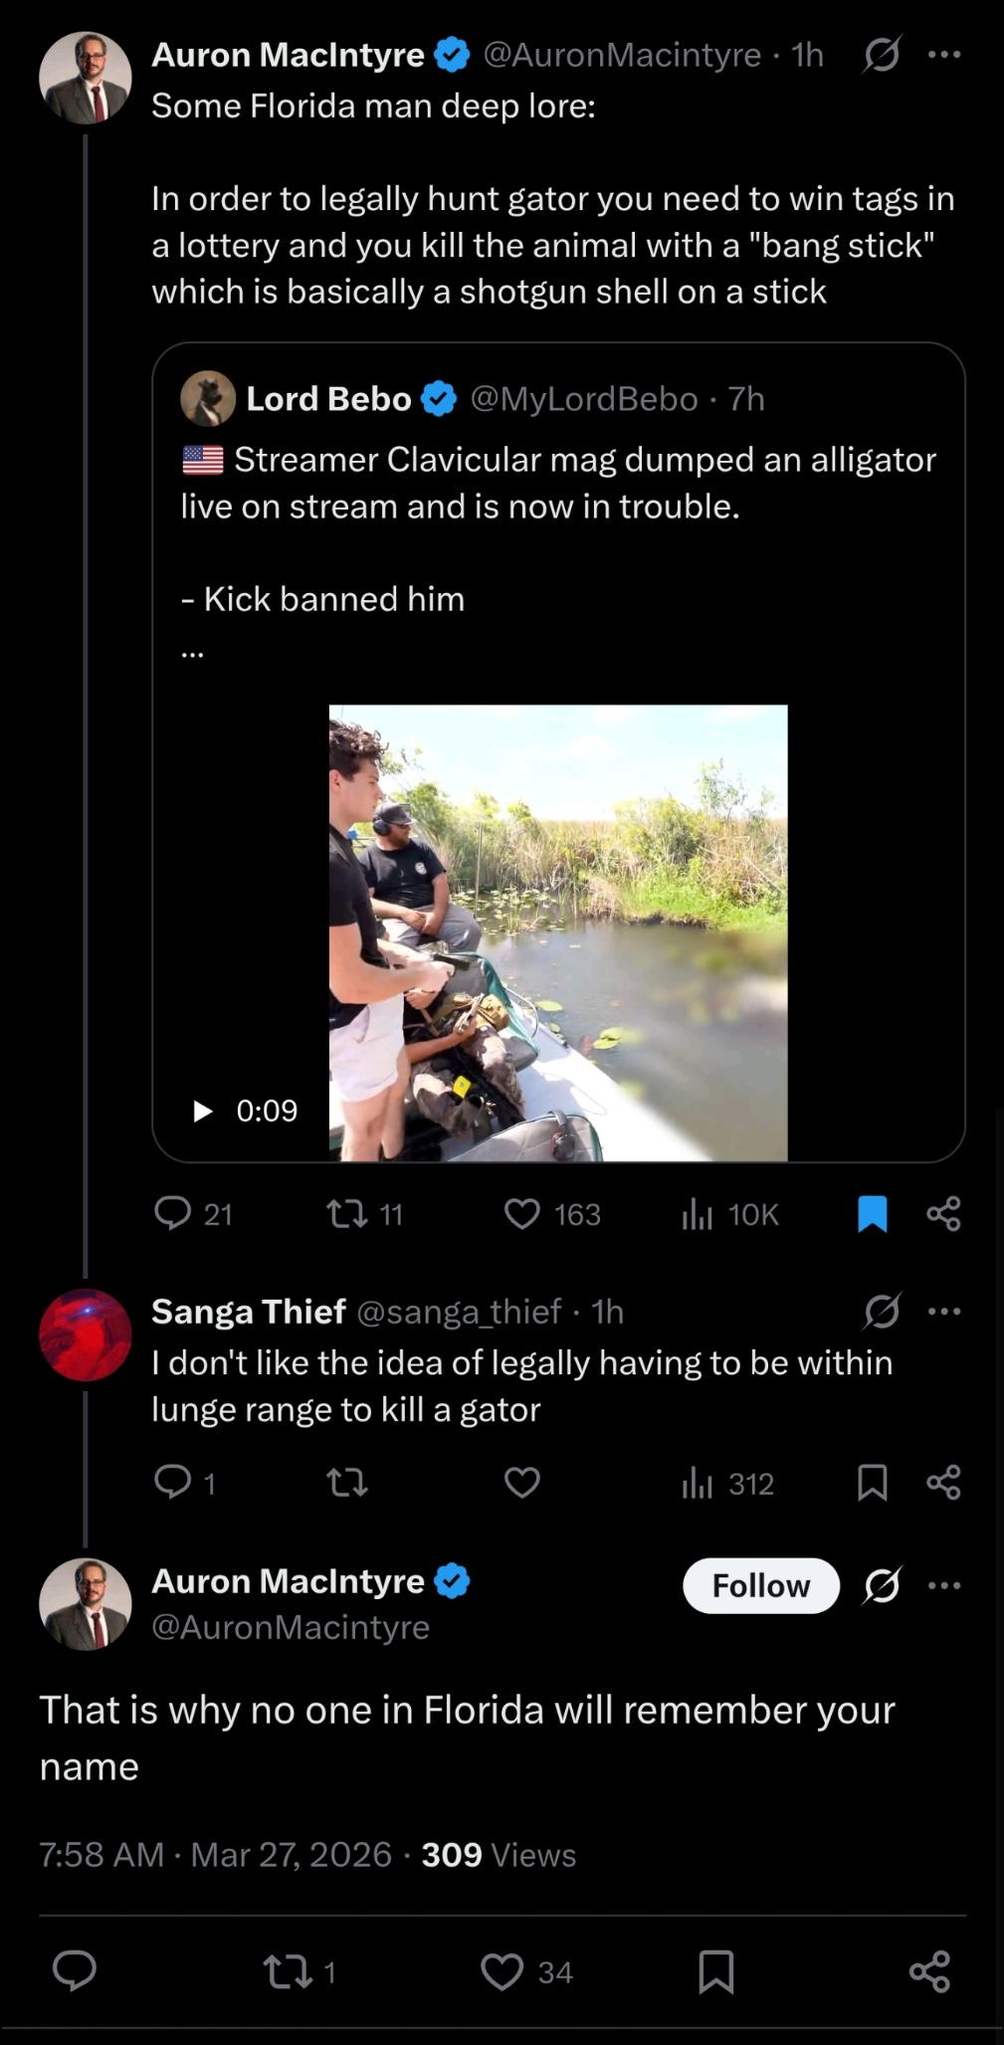Image resolution: width=1004 pixels, height=2045 pixels.
Task: Expand truncated Lord Bebo quoted text
Action: click(x=192, y=654)
